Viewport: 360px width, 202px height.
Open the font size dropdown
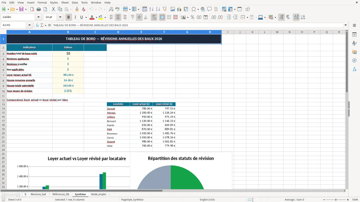point(60,17)
